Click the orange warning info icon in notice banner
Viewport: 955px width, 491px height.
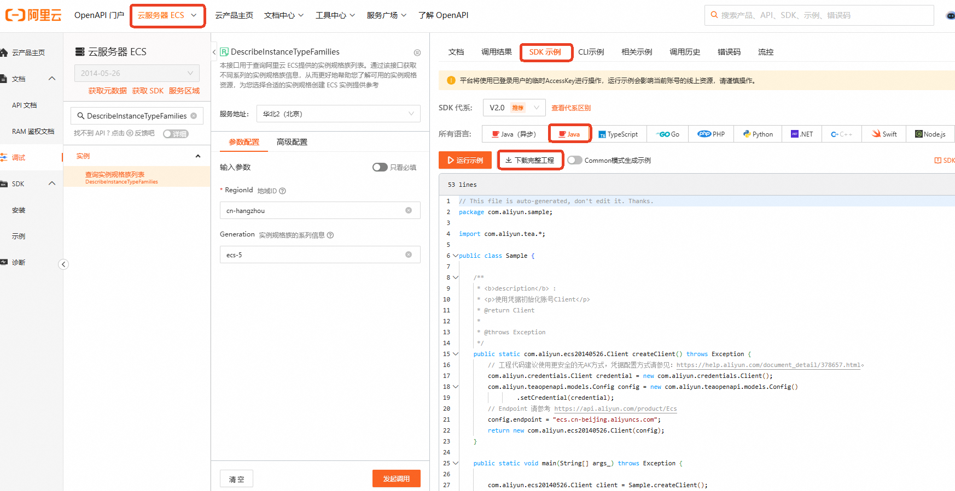pyautogui.click(x=451, y=80)
